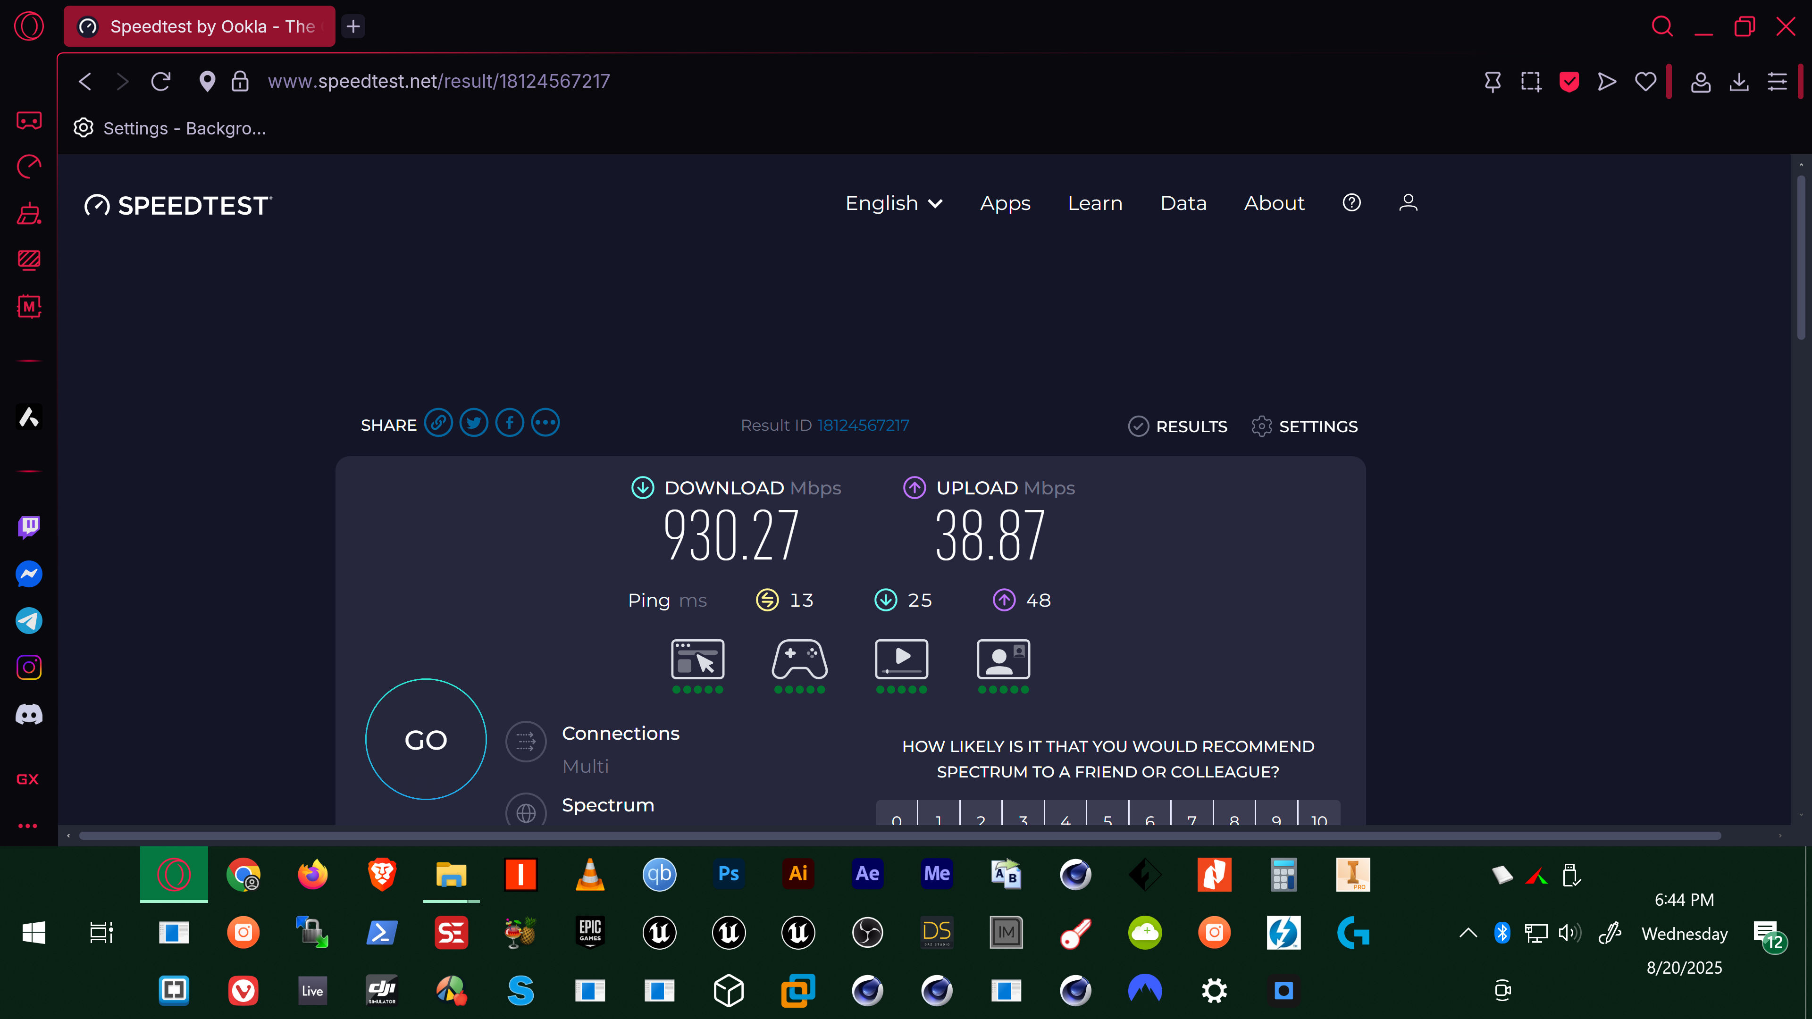
Task: Share result on Twitter
Action: pos(474,423)
